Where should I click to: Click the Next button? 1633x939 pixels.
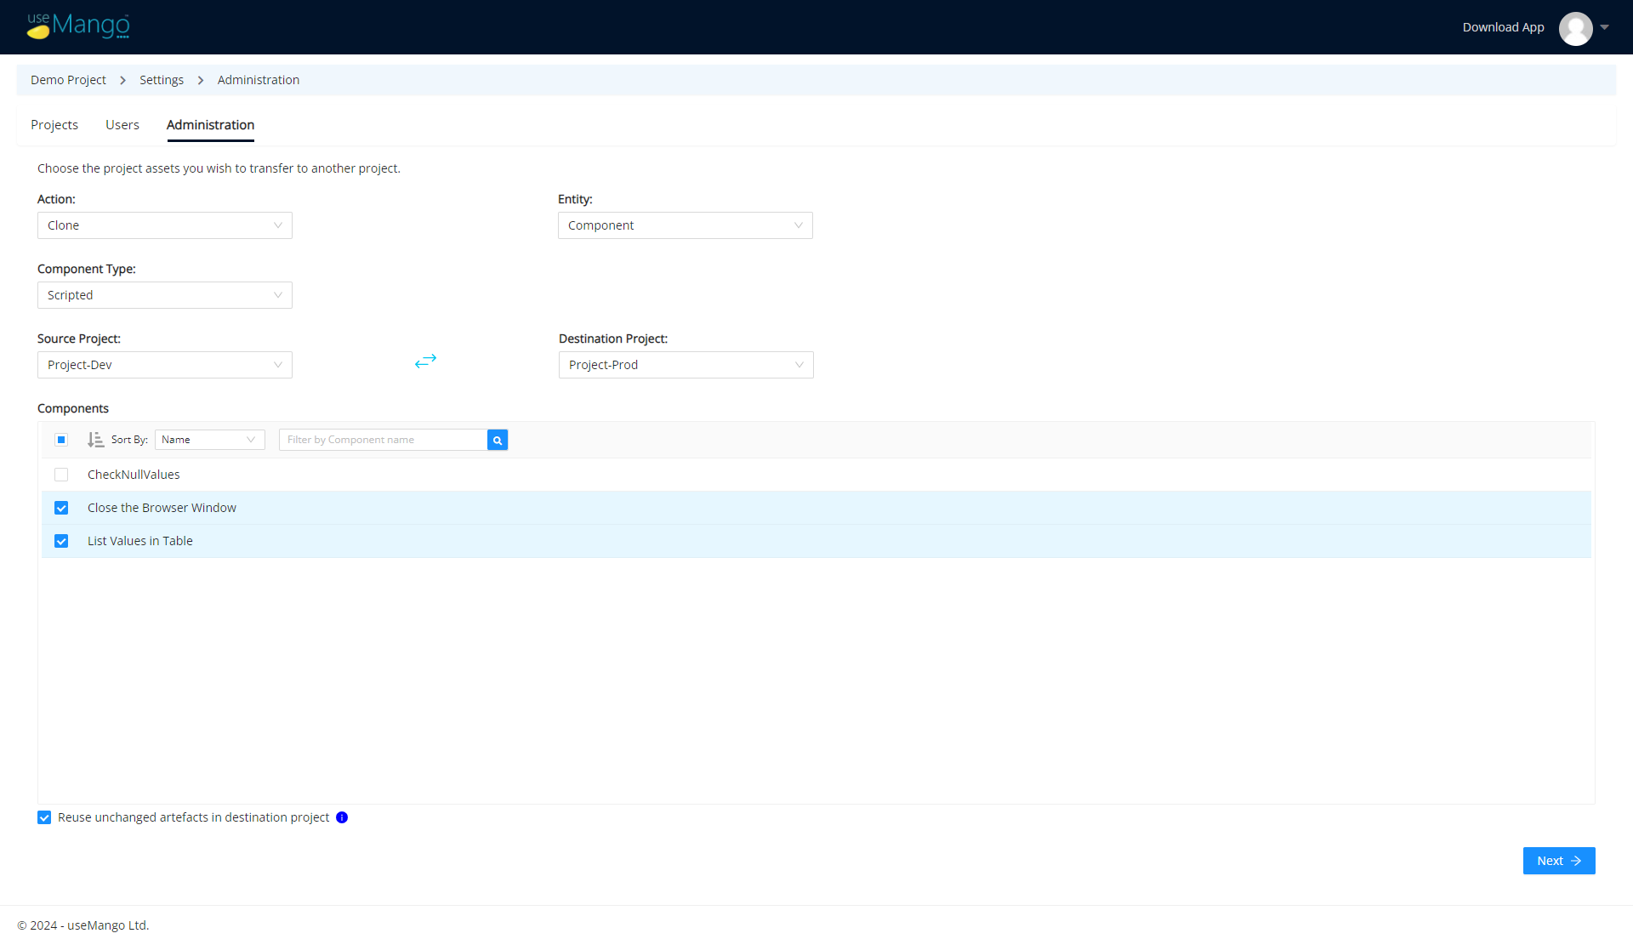(1559, 861)
